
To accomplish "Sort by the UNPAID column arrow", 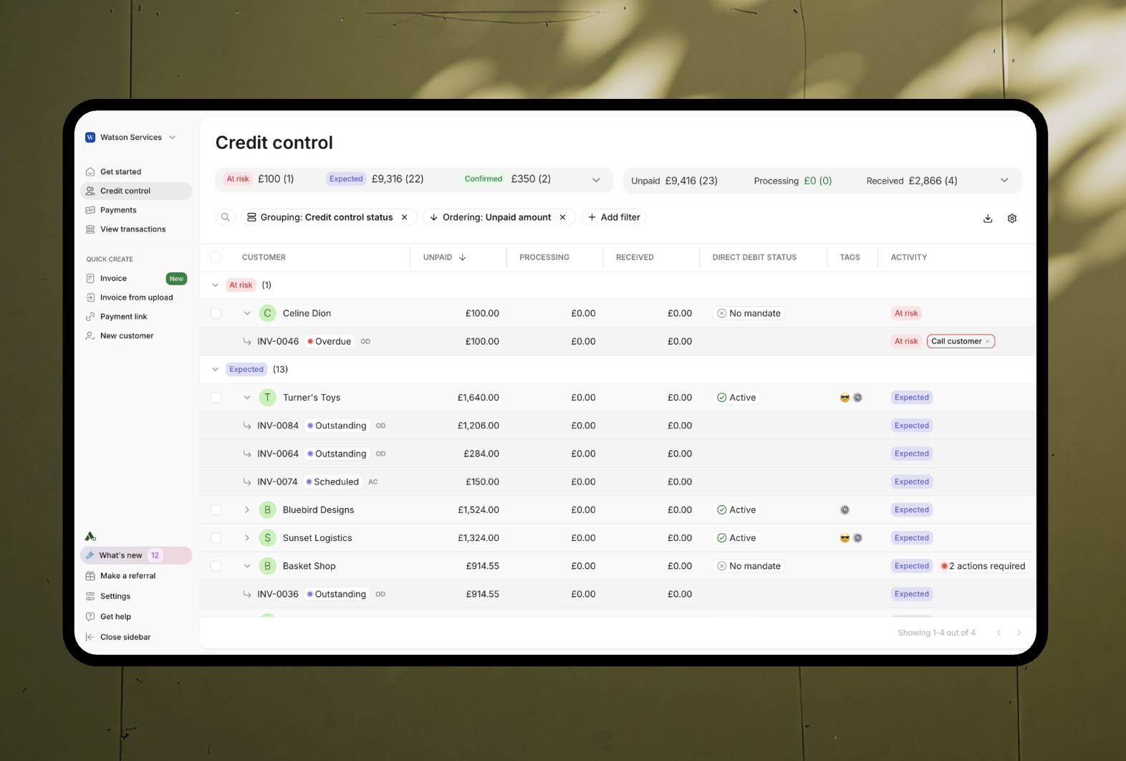I will [x=463, y=257].
